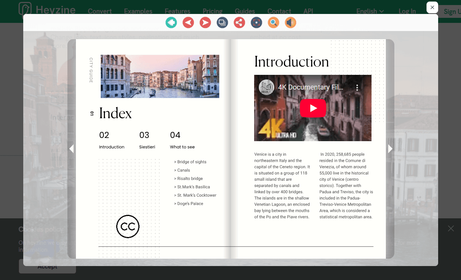Flip to previous page using left edge arrow
The image size is (461, 280).
pyautogui.click(x=71, y=149)
